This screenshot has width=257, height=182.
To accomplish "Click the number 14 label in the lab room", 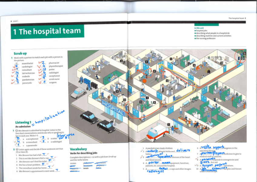I will point(222,63).
